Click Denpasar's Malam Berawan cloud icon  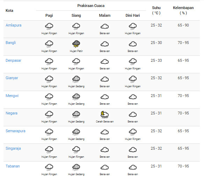coord(104,62)
